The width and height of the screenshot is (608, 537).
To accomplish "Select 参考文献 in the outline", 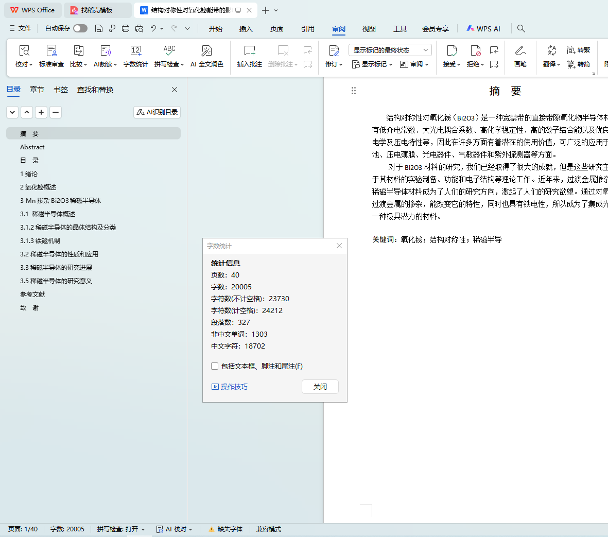I will (x=32, y=294).
